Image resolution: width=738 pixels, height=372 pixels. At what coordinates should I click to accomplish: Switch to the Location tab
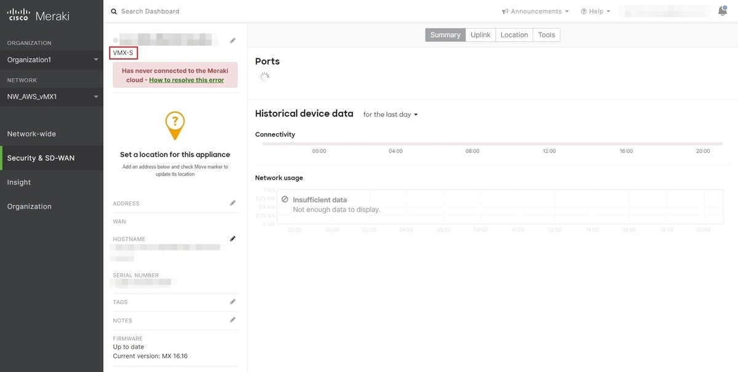[514, 35]
